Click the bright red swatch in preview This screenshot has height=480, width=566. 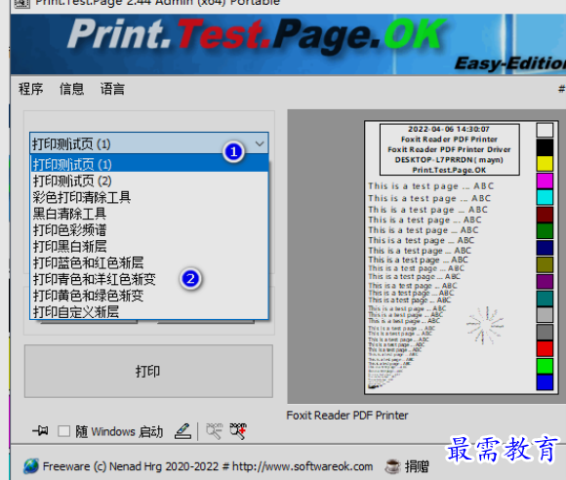click(545, 348)
